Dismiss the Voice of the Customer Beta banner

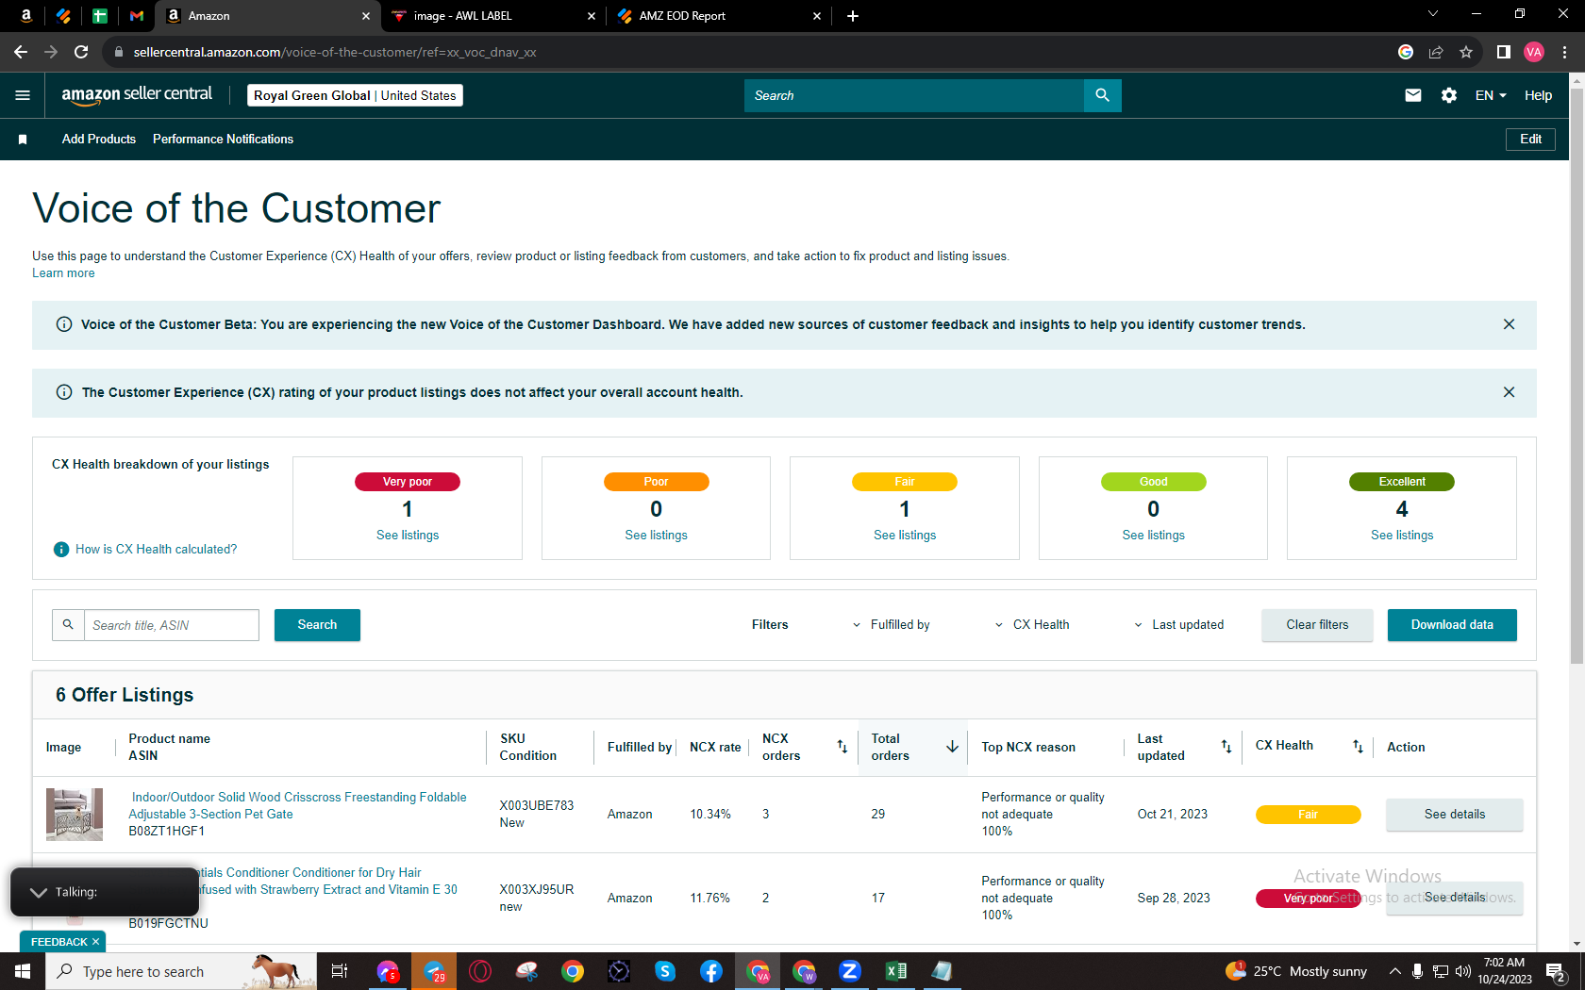[1509, 324]
